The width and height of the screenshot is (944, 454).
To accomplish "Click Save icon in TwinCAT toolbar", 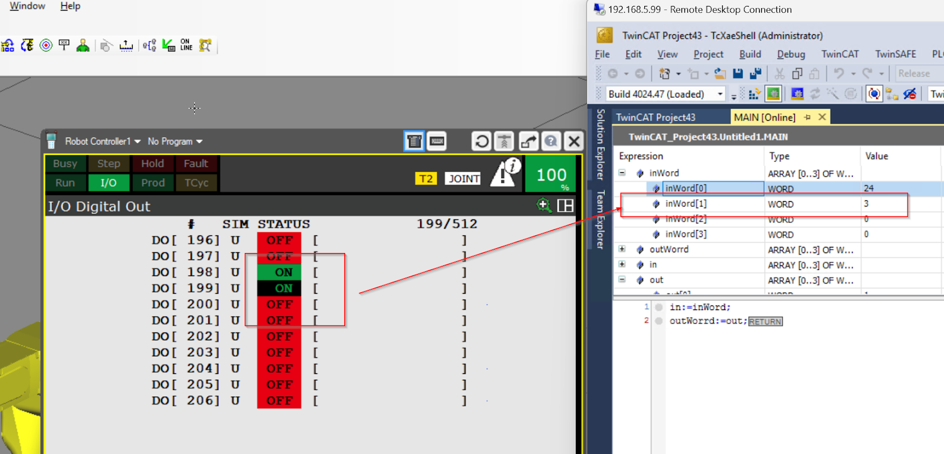I will tap(737, 74).
